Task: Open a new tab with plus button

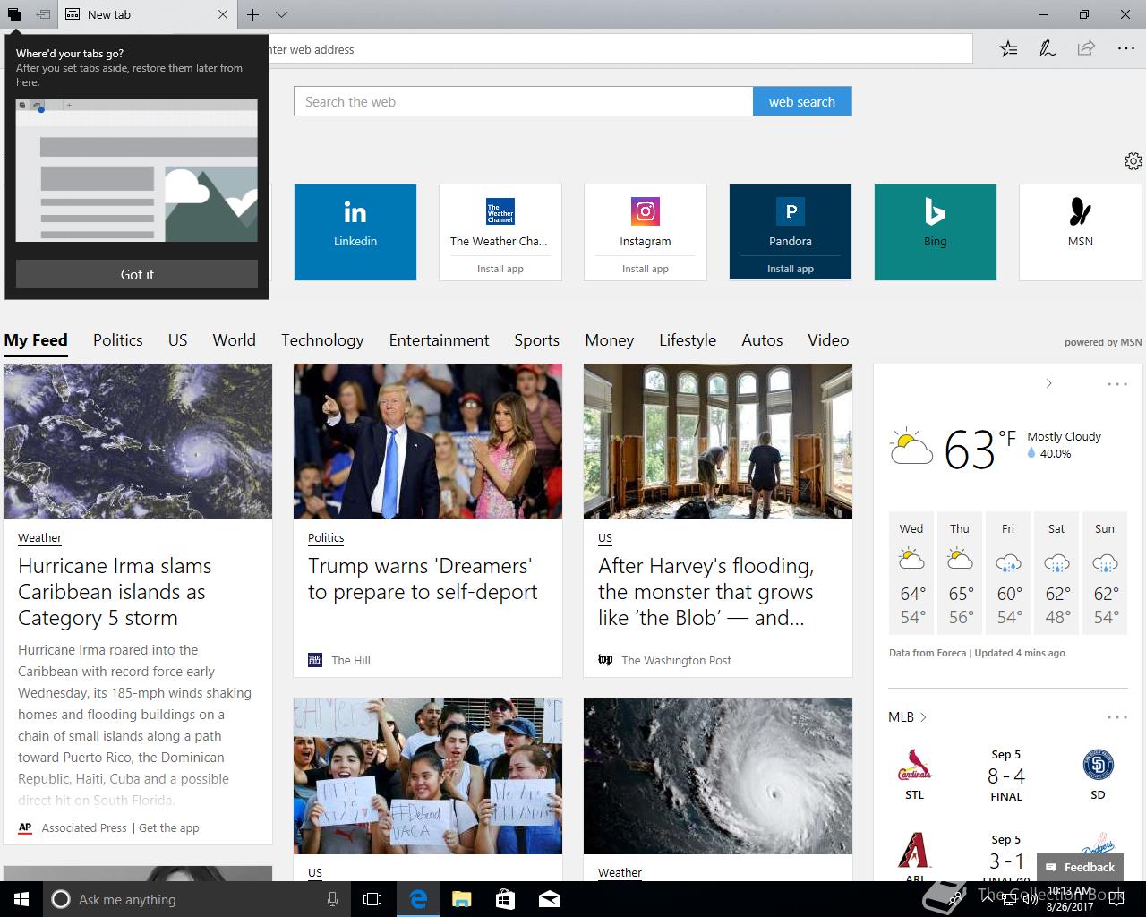Action: click(253, 14)
